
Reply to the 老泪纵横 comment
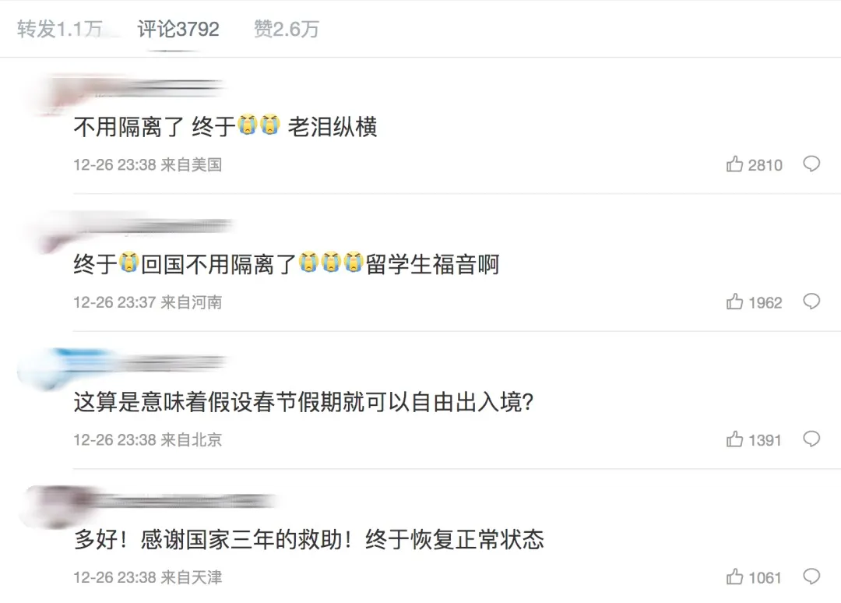(811, 164)
